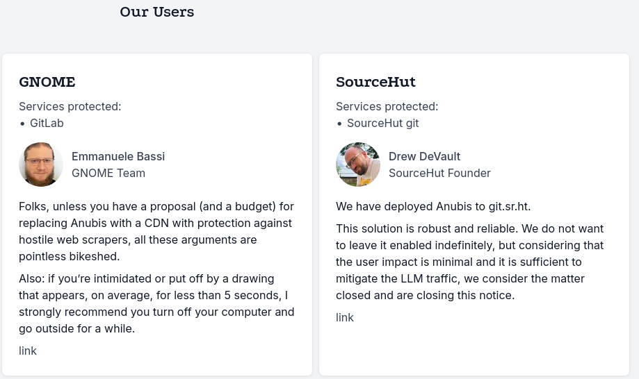The image size is (639, 379).
Task: Click the Our Users section title
Action: pyautogui.click(x=157, y=12)
